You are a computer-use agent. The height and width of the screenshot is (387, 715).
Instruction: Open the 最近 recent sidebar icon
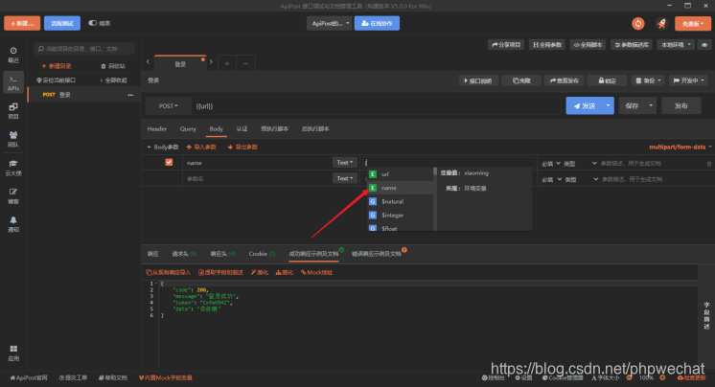(x=13, y=55)
